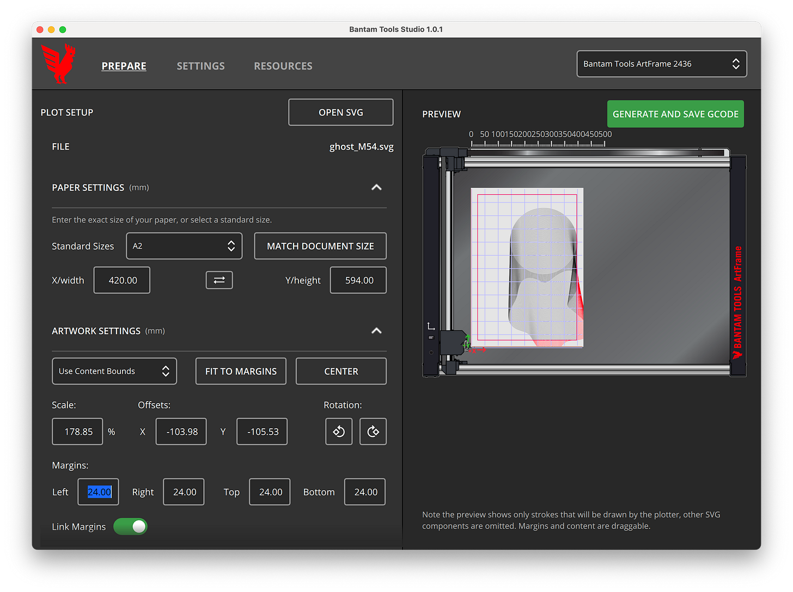Click the file name ghost_M54.svg
Viewport: 793px width, 592px height.
362,146
